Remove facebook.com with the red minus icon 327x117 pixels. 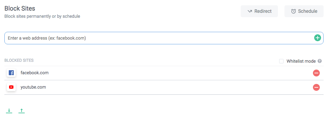tap(316, 73)
